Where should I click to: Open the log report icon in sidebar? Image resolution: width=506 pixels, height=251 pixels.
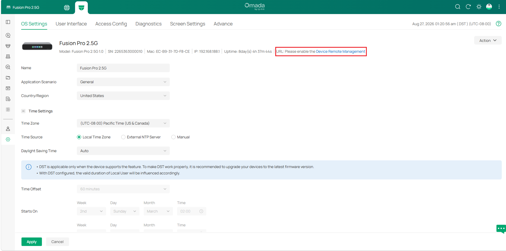[8, 99]
